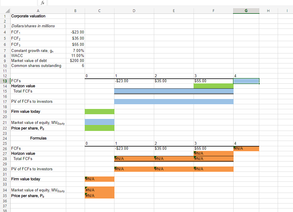Select column header A
Image resolution: width=293 pixels, height=212 pixels.
click(x=38, y=11)
